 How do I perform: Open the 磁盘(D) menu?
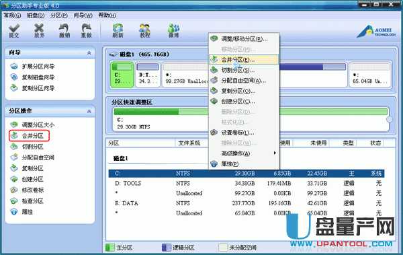point(36,15)
